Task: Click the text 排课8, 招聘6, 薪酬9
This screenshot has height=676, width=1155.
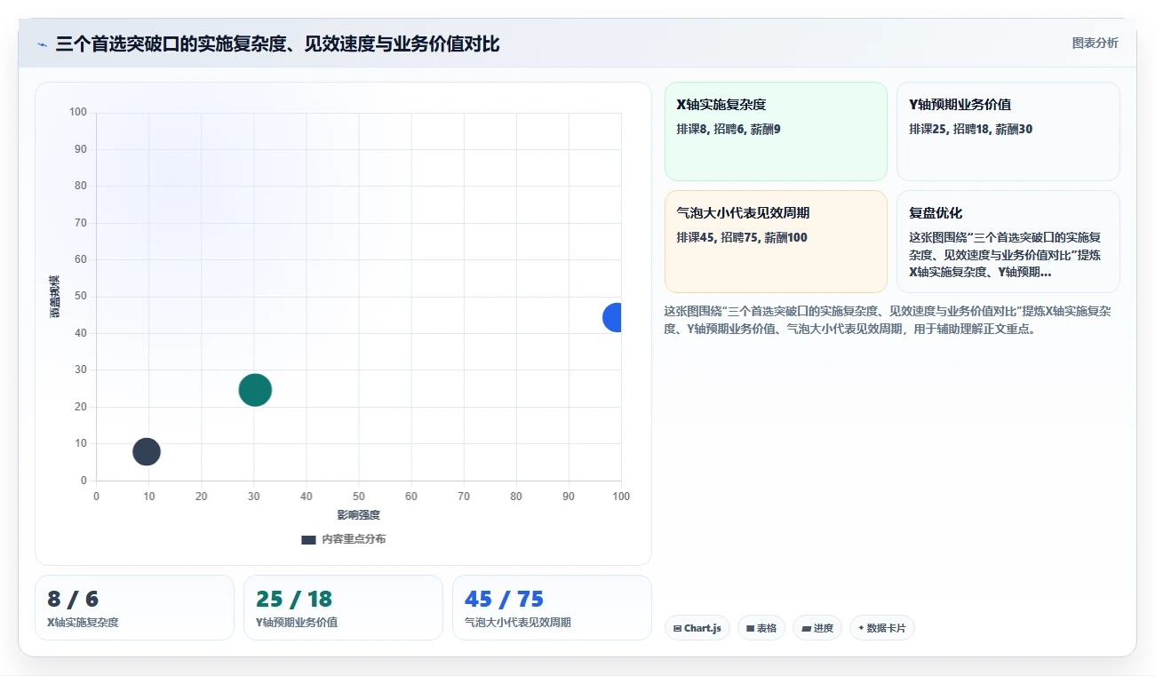Action: [x=729, y=130]
